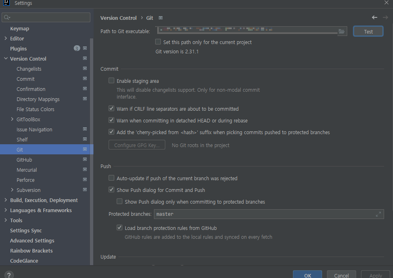Open Keymap settings page
Viewport: 393px width, 278px height.
[x=19, y=29]
